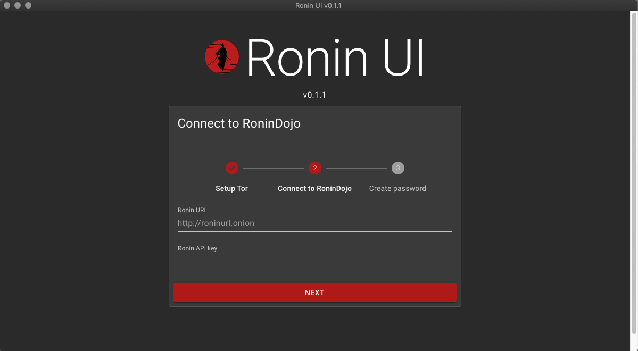Select step 2 circle for Connect to RoninDojo
The image size is (638, 351).
[315, 168]
